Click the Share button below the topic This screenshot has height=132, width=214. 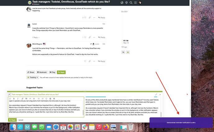point(31,72)
